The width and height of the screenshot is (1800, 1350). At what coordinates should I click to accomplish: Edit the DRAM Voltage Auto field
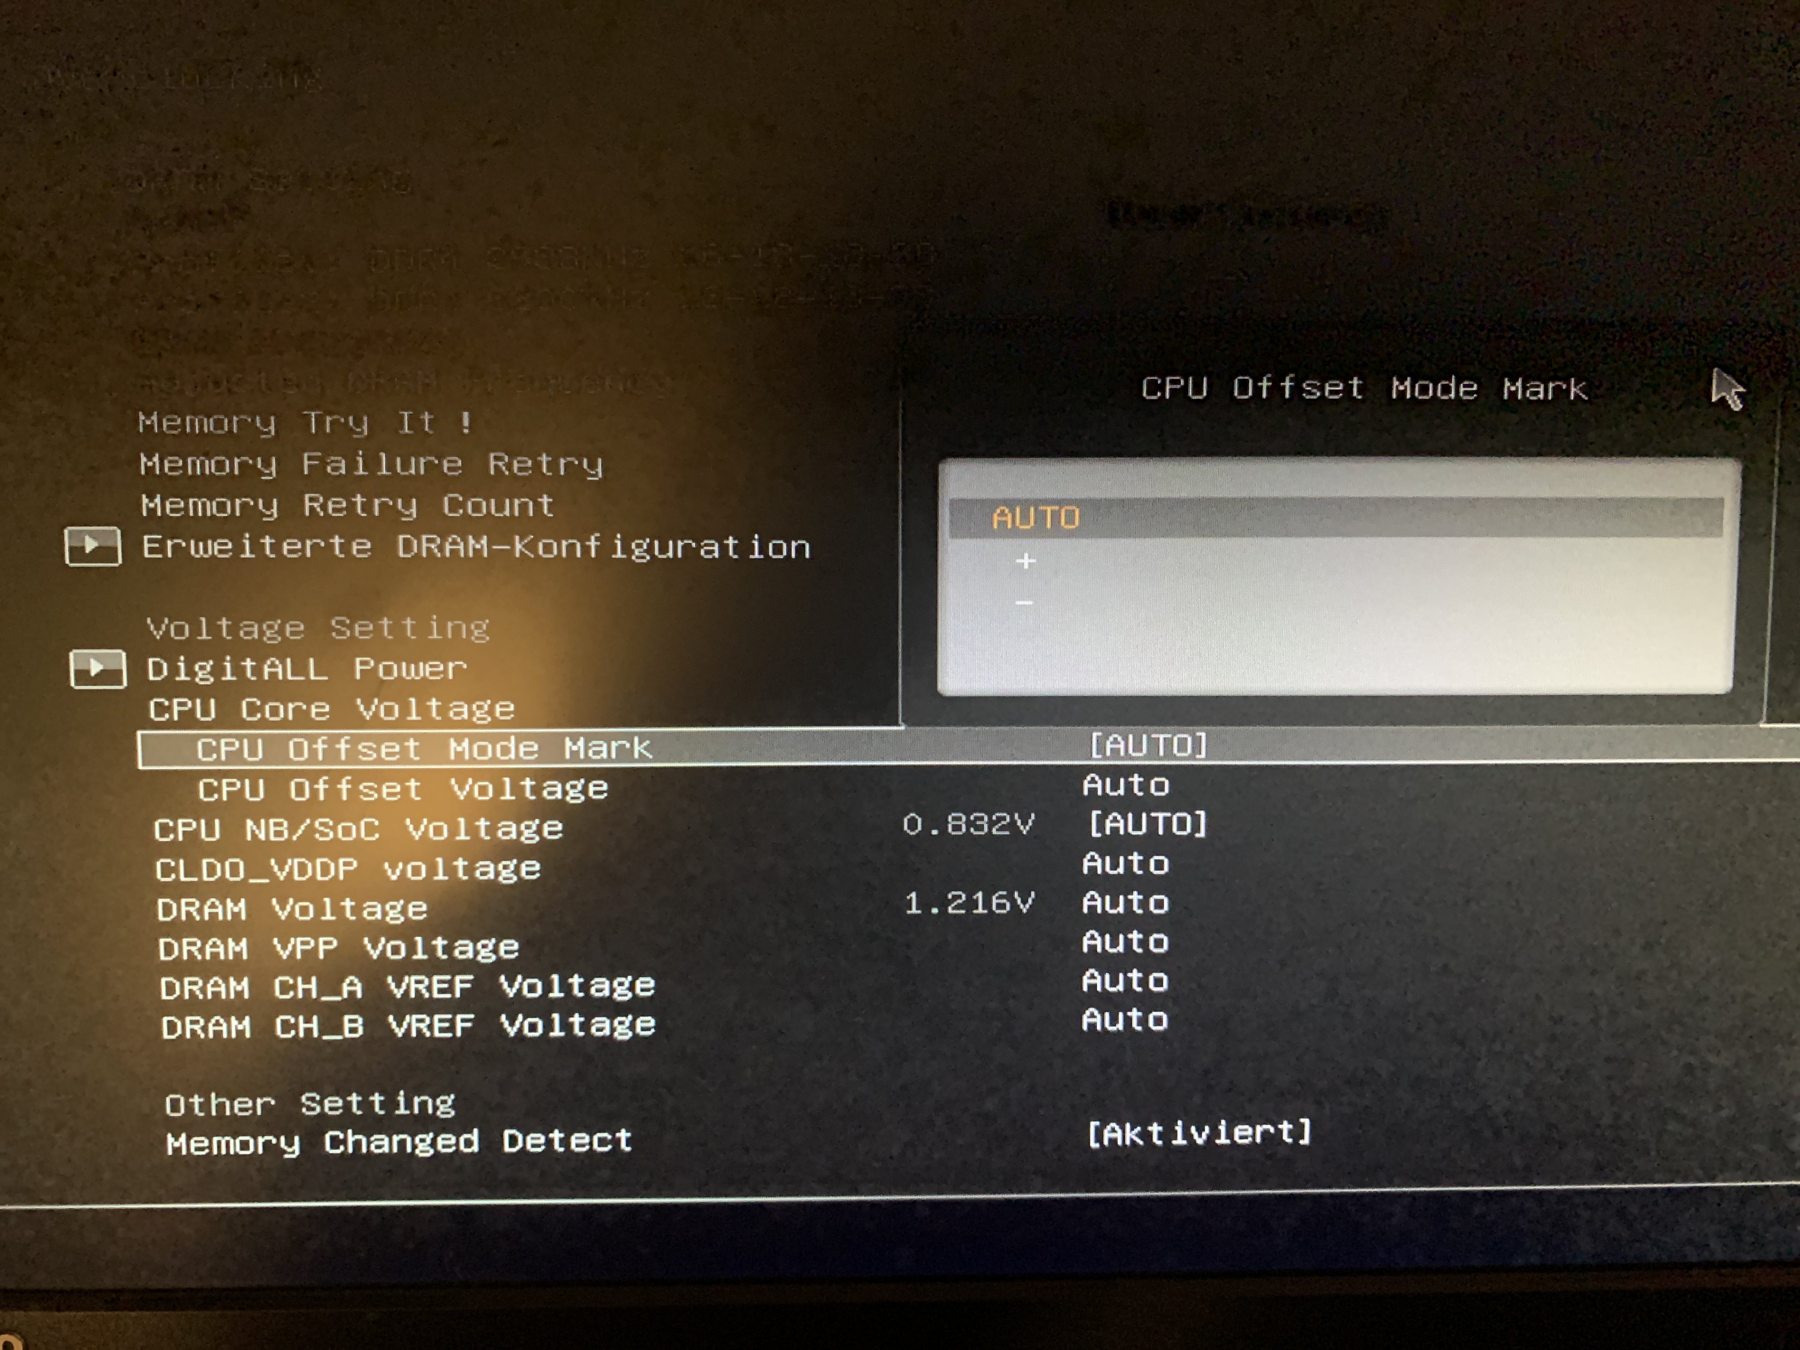[1126, 901]
